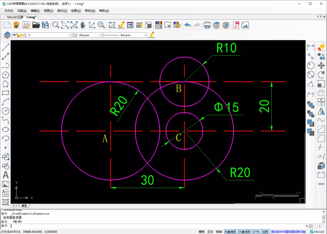Select the Fillet tool
This screenshot has width=327, height=234.
click(321, 139)
